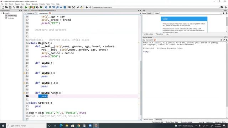This screenshot has height=128, width=228.
Task: Switch to the File explorer tab
Action: [159, 34]
